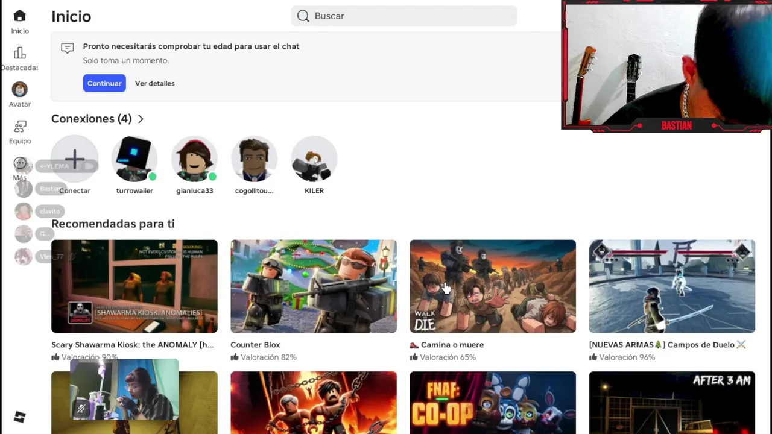Click the Conexiones (4) heading
The height and width of the screenshot is (434, 772).
tap(92, 119)
